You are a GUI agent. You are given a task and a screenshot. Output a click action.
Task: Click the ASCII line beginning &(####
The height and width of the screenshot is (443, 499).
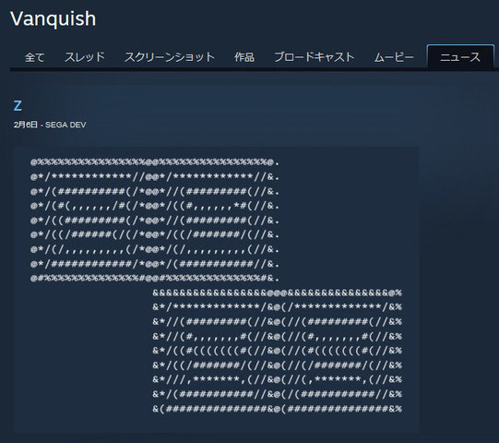[x=278, y=409]
